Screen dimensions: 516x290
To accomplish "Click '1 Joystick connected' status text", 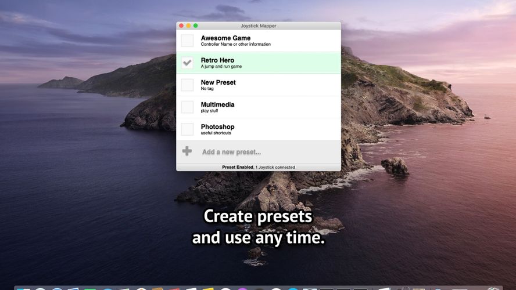I will [x=275, y=167].
